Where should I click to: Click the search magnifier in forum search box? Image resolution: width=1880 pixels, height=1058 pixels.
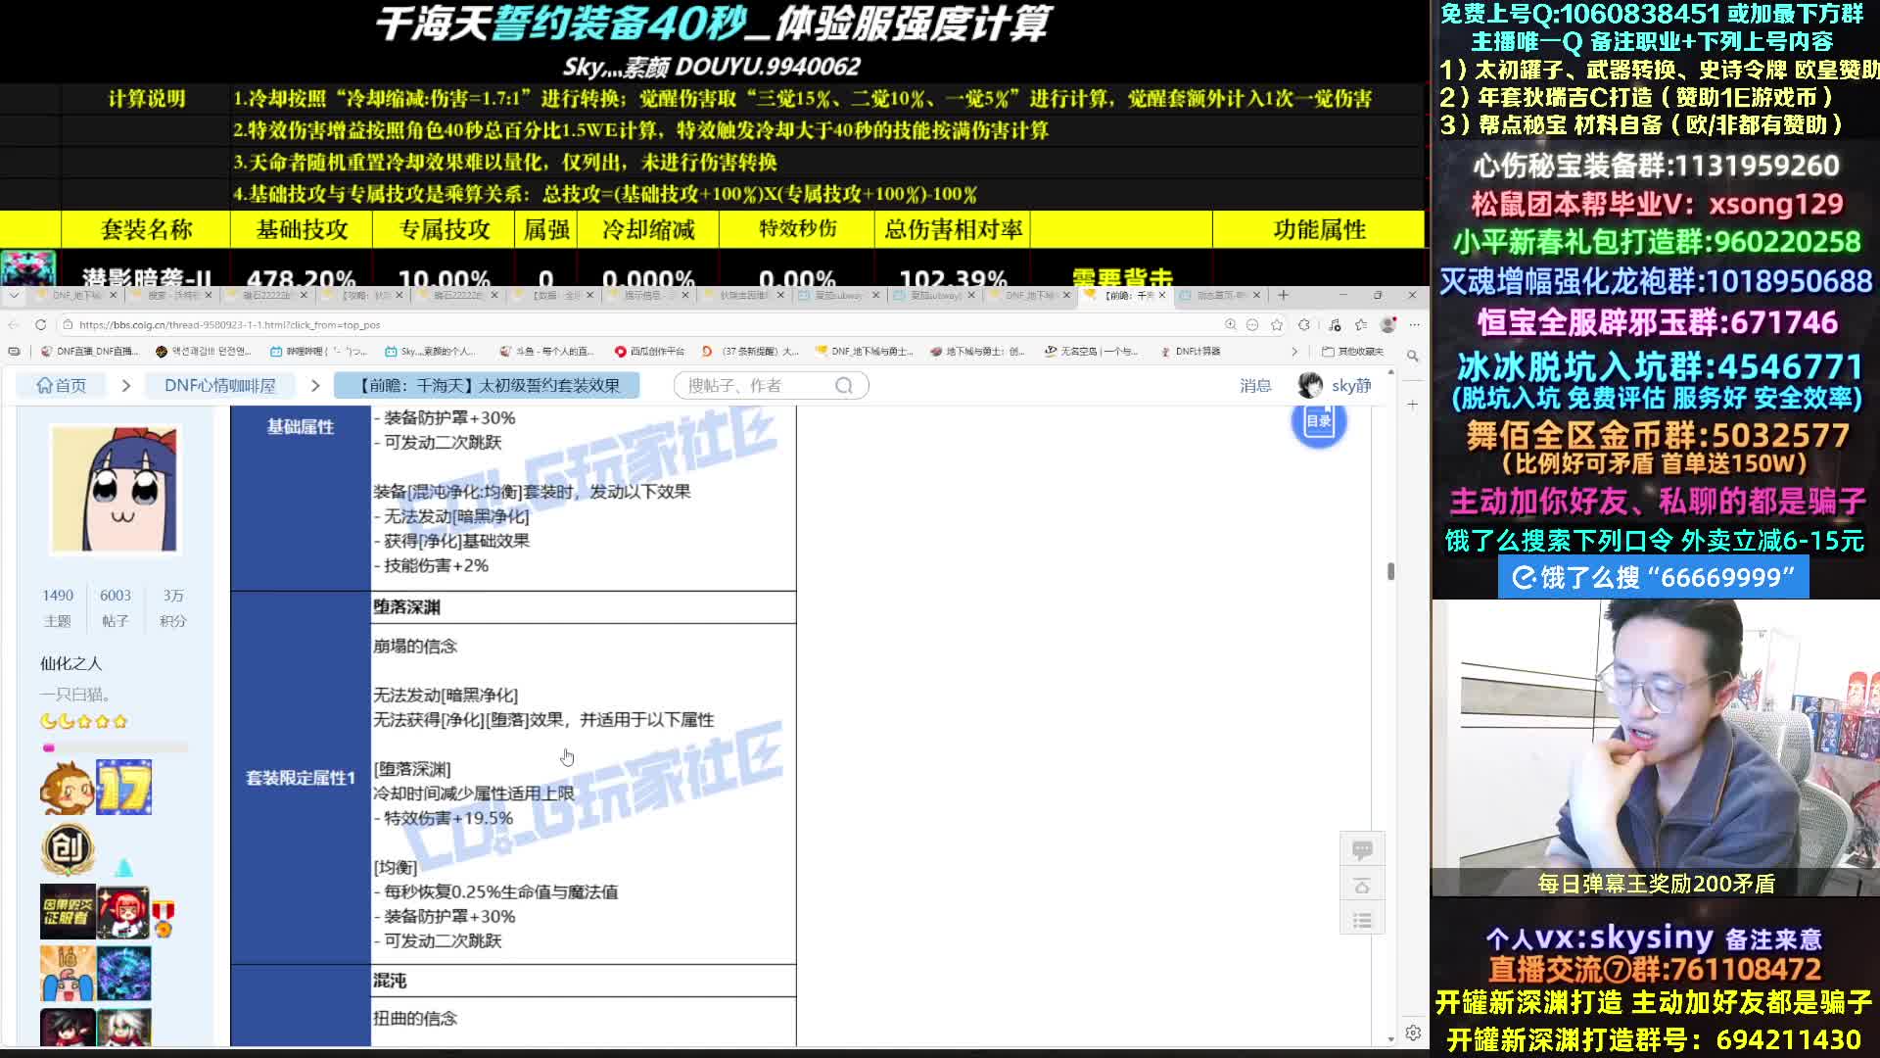pyautogui.click(x=844, y=386)
